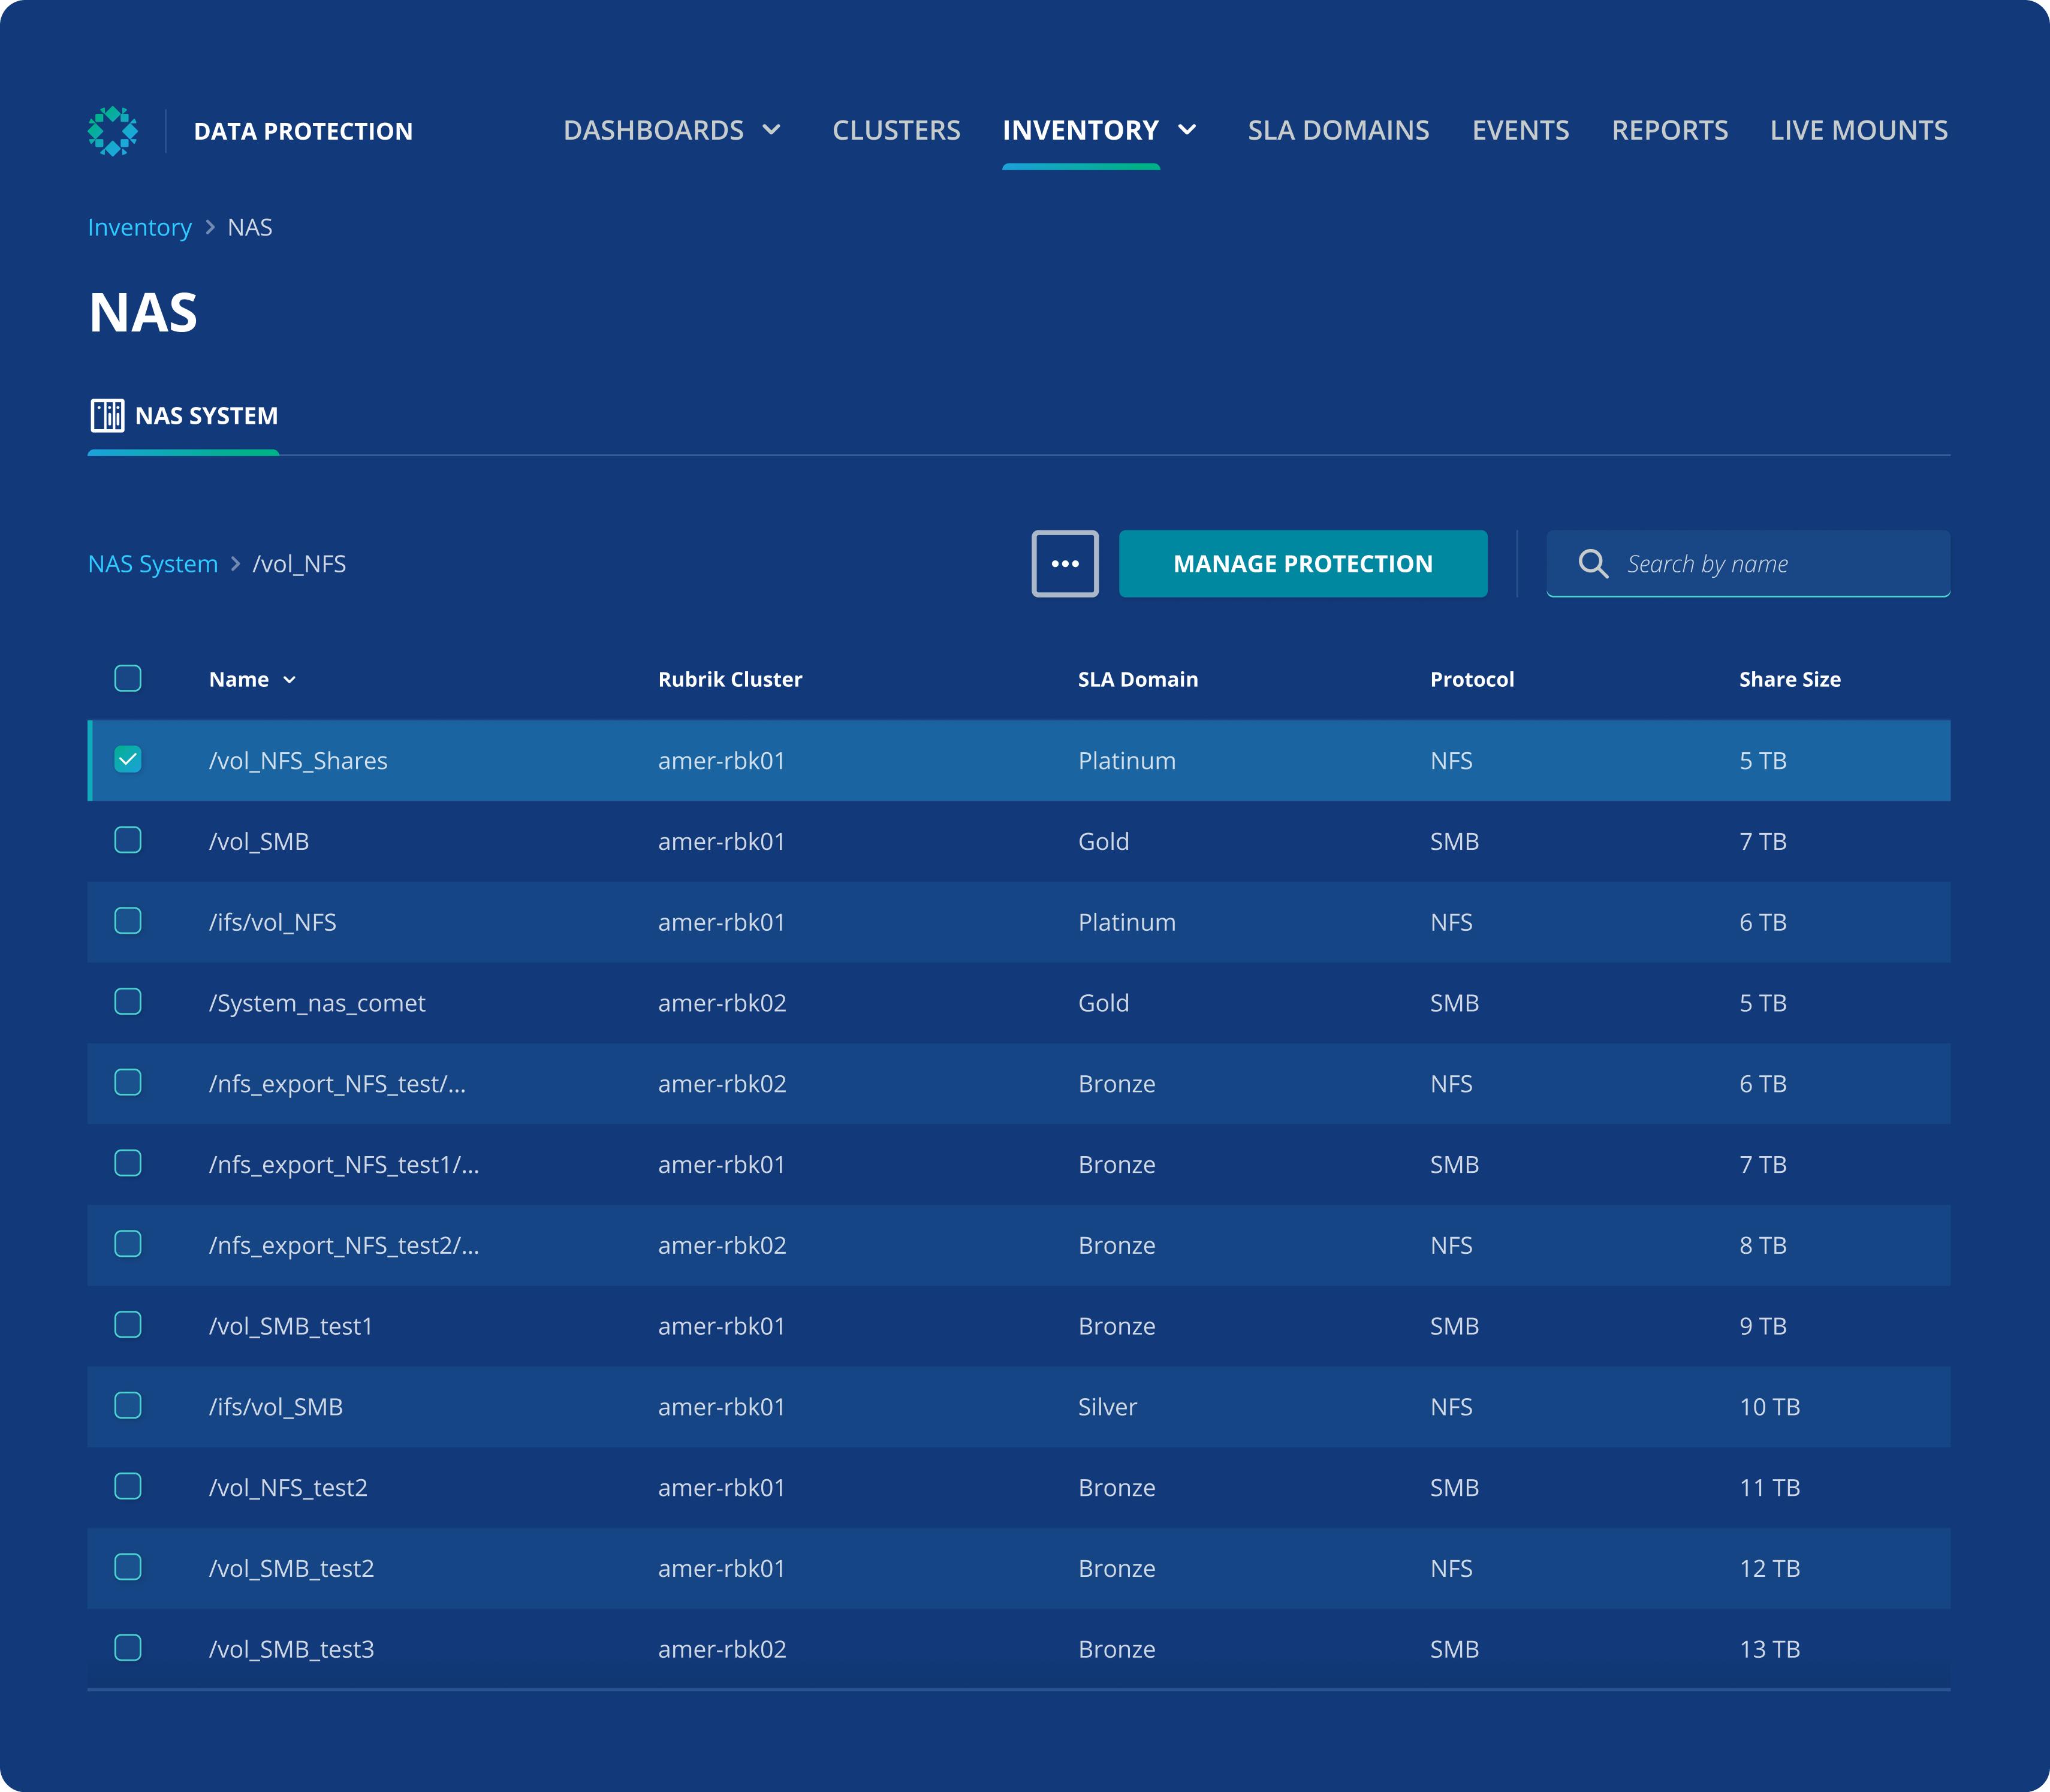Click the NAS System tab icon
The image size is (2050, 1792).
coord(107,415)
